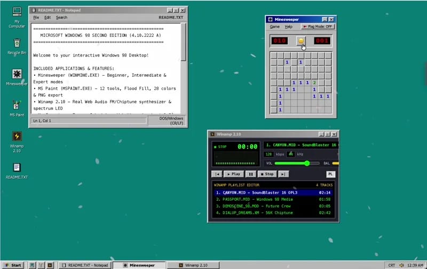Screen dimensions: 427x269
Task: Adjust the Winamp VOL slider knob
Action: click(x=307, y=163)
